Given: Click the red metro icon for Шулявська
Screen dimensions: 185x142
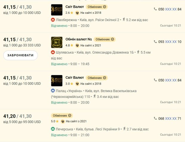Looking at the screenshot, I should [53, 52].
